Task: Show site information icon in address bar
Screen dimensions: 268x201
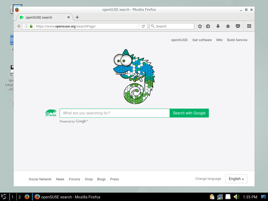Action: tap(26, 26)
